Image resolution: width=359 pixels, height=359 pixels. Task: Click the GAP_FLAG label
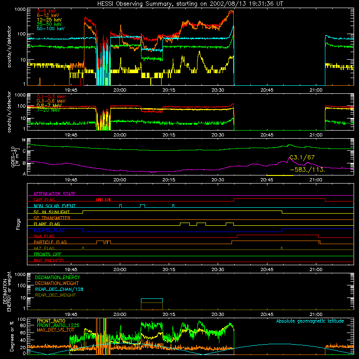tap(44, 200)
